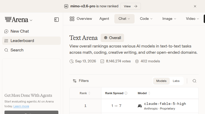Viewport: 205px width, 114px height.
Task: Expand the Chat tab dropdown
Action: 124,19
